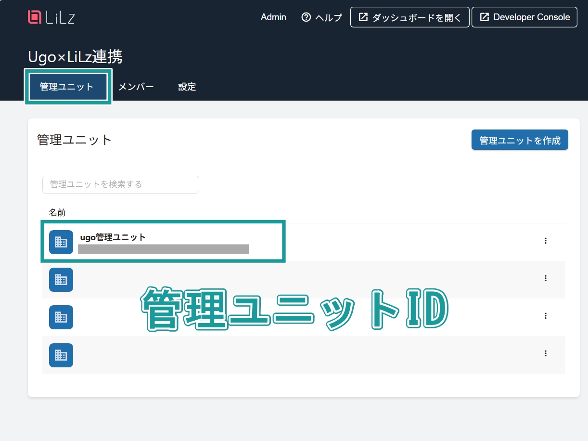Click the 管理ユニットを作成 button
Image resolution: width=588 pixels, height=441 pixels.
520,140
